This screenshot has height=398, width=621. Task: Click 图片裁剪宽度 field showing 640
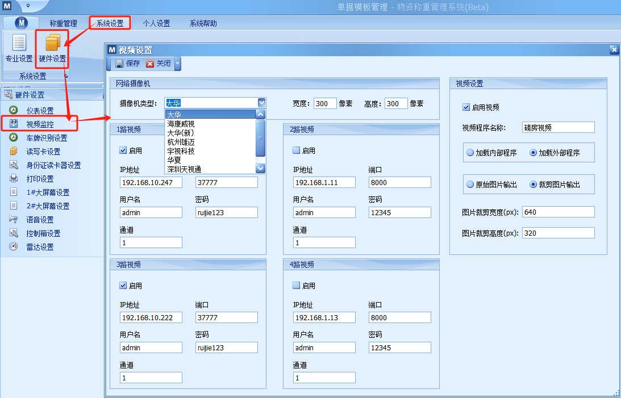559,212
